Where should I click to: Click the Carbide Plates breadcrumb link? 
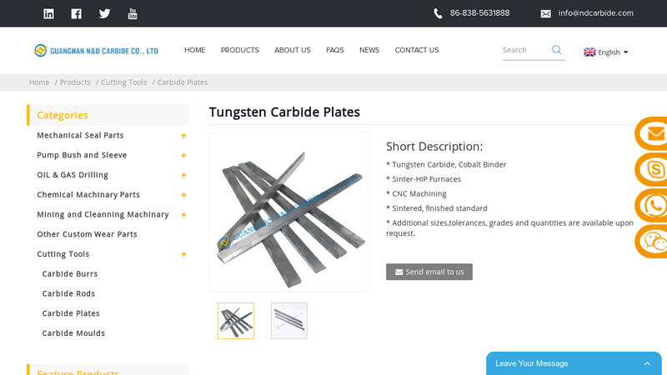pos(183,82)
